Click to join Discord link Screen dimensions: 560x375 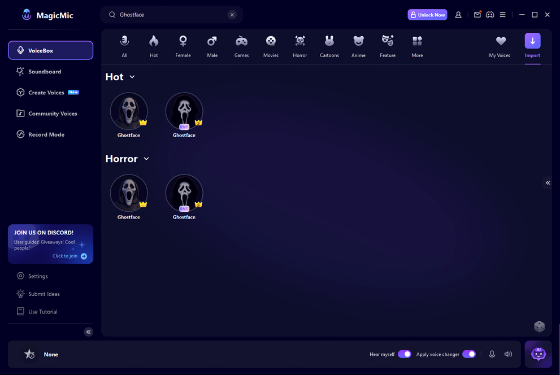pos(70,256)
